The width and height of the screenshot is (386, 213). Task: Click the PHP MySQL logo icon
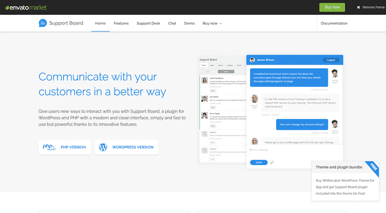49,147
